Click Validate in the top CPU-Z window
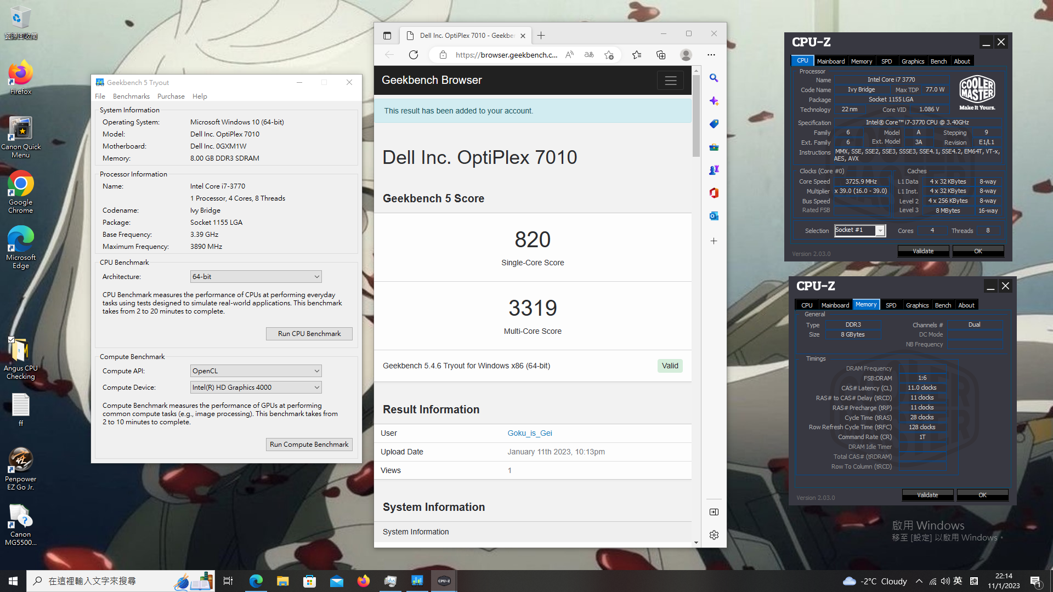Viewport: 1053px width, 592px height. pos(923,251)
